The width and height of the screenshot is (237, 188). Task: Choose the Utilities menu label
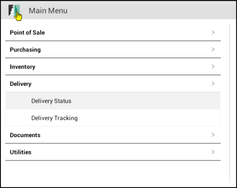[x=20, y=152]
